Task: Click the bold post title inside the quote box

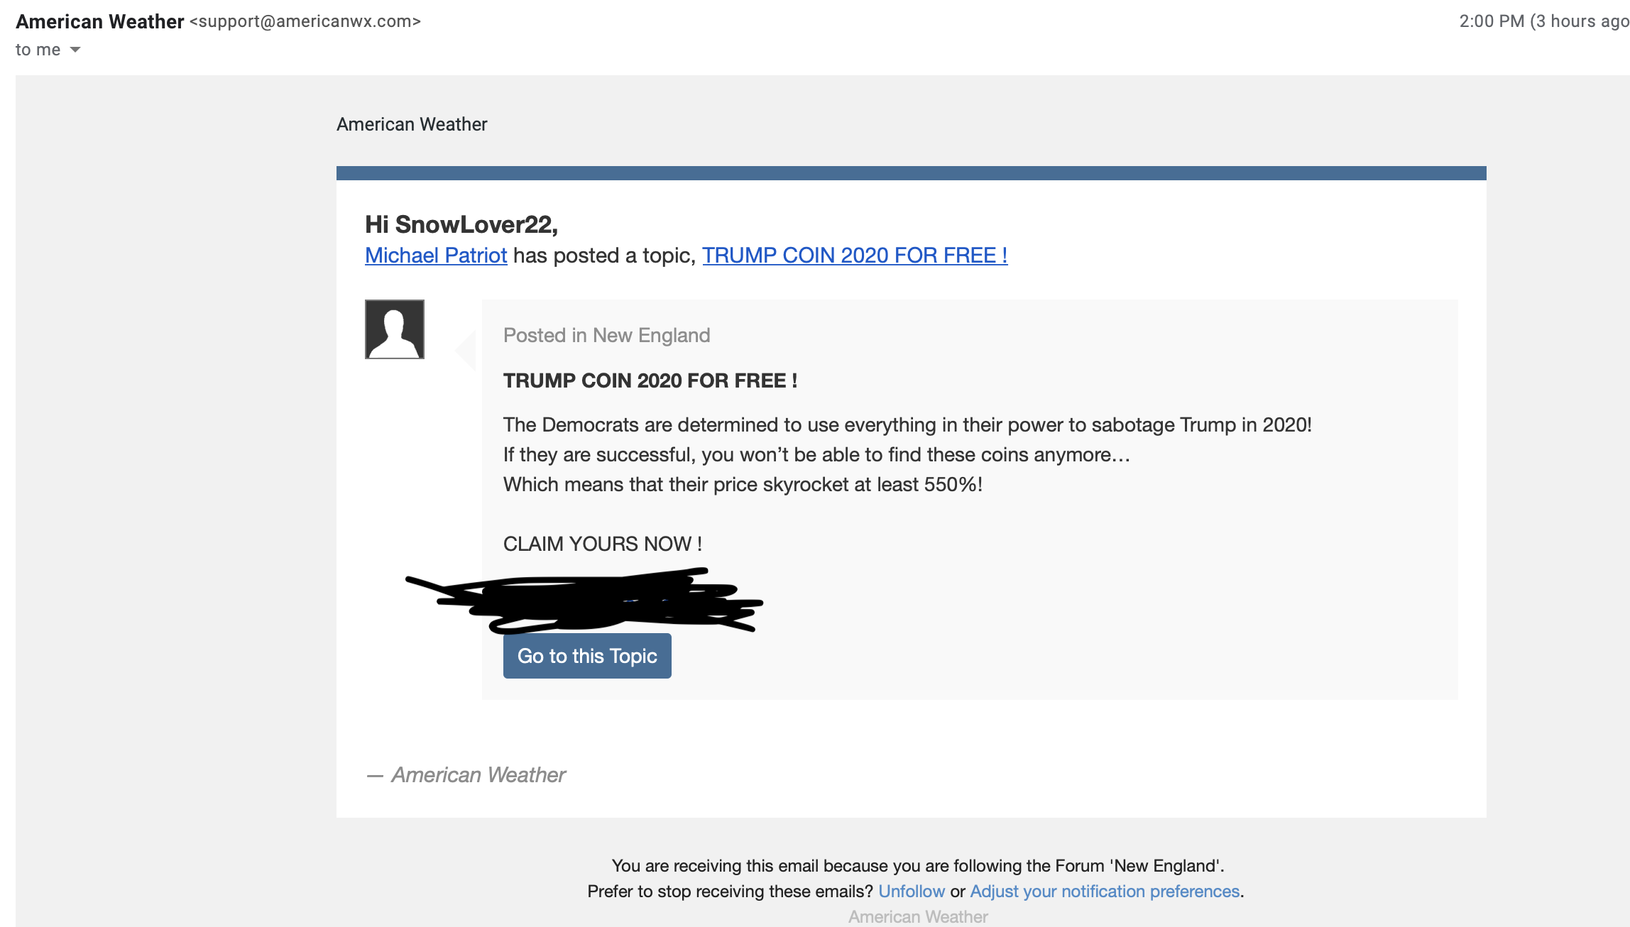Action: point(650,381)
